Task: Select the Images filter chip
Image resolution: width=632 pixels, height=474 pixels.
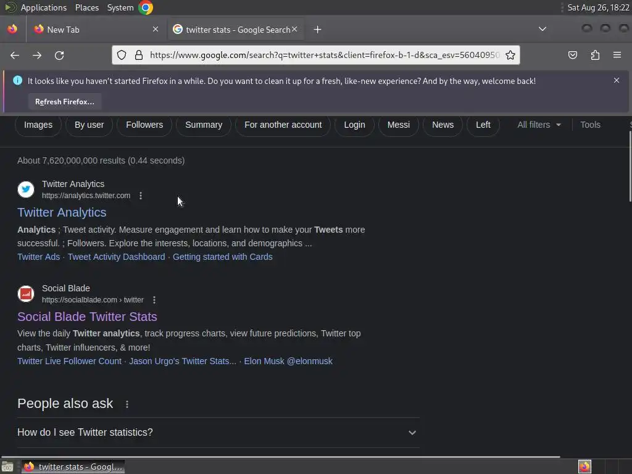Action: coord(38,125)
